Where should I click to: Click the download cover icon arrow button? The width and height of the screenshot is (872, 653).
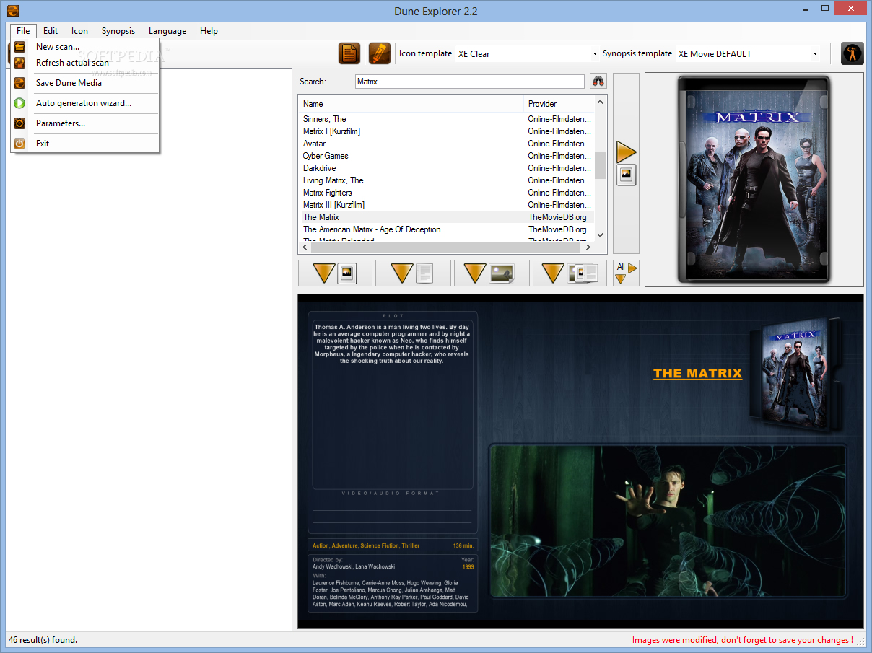tap(335, 273)
